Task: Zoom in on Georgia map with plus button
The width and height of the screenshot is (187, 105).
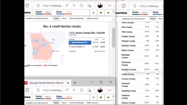Action: pyautogui.click(x=63, y=55)
